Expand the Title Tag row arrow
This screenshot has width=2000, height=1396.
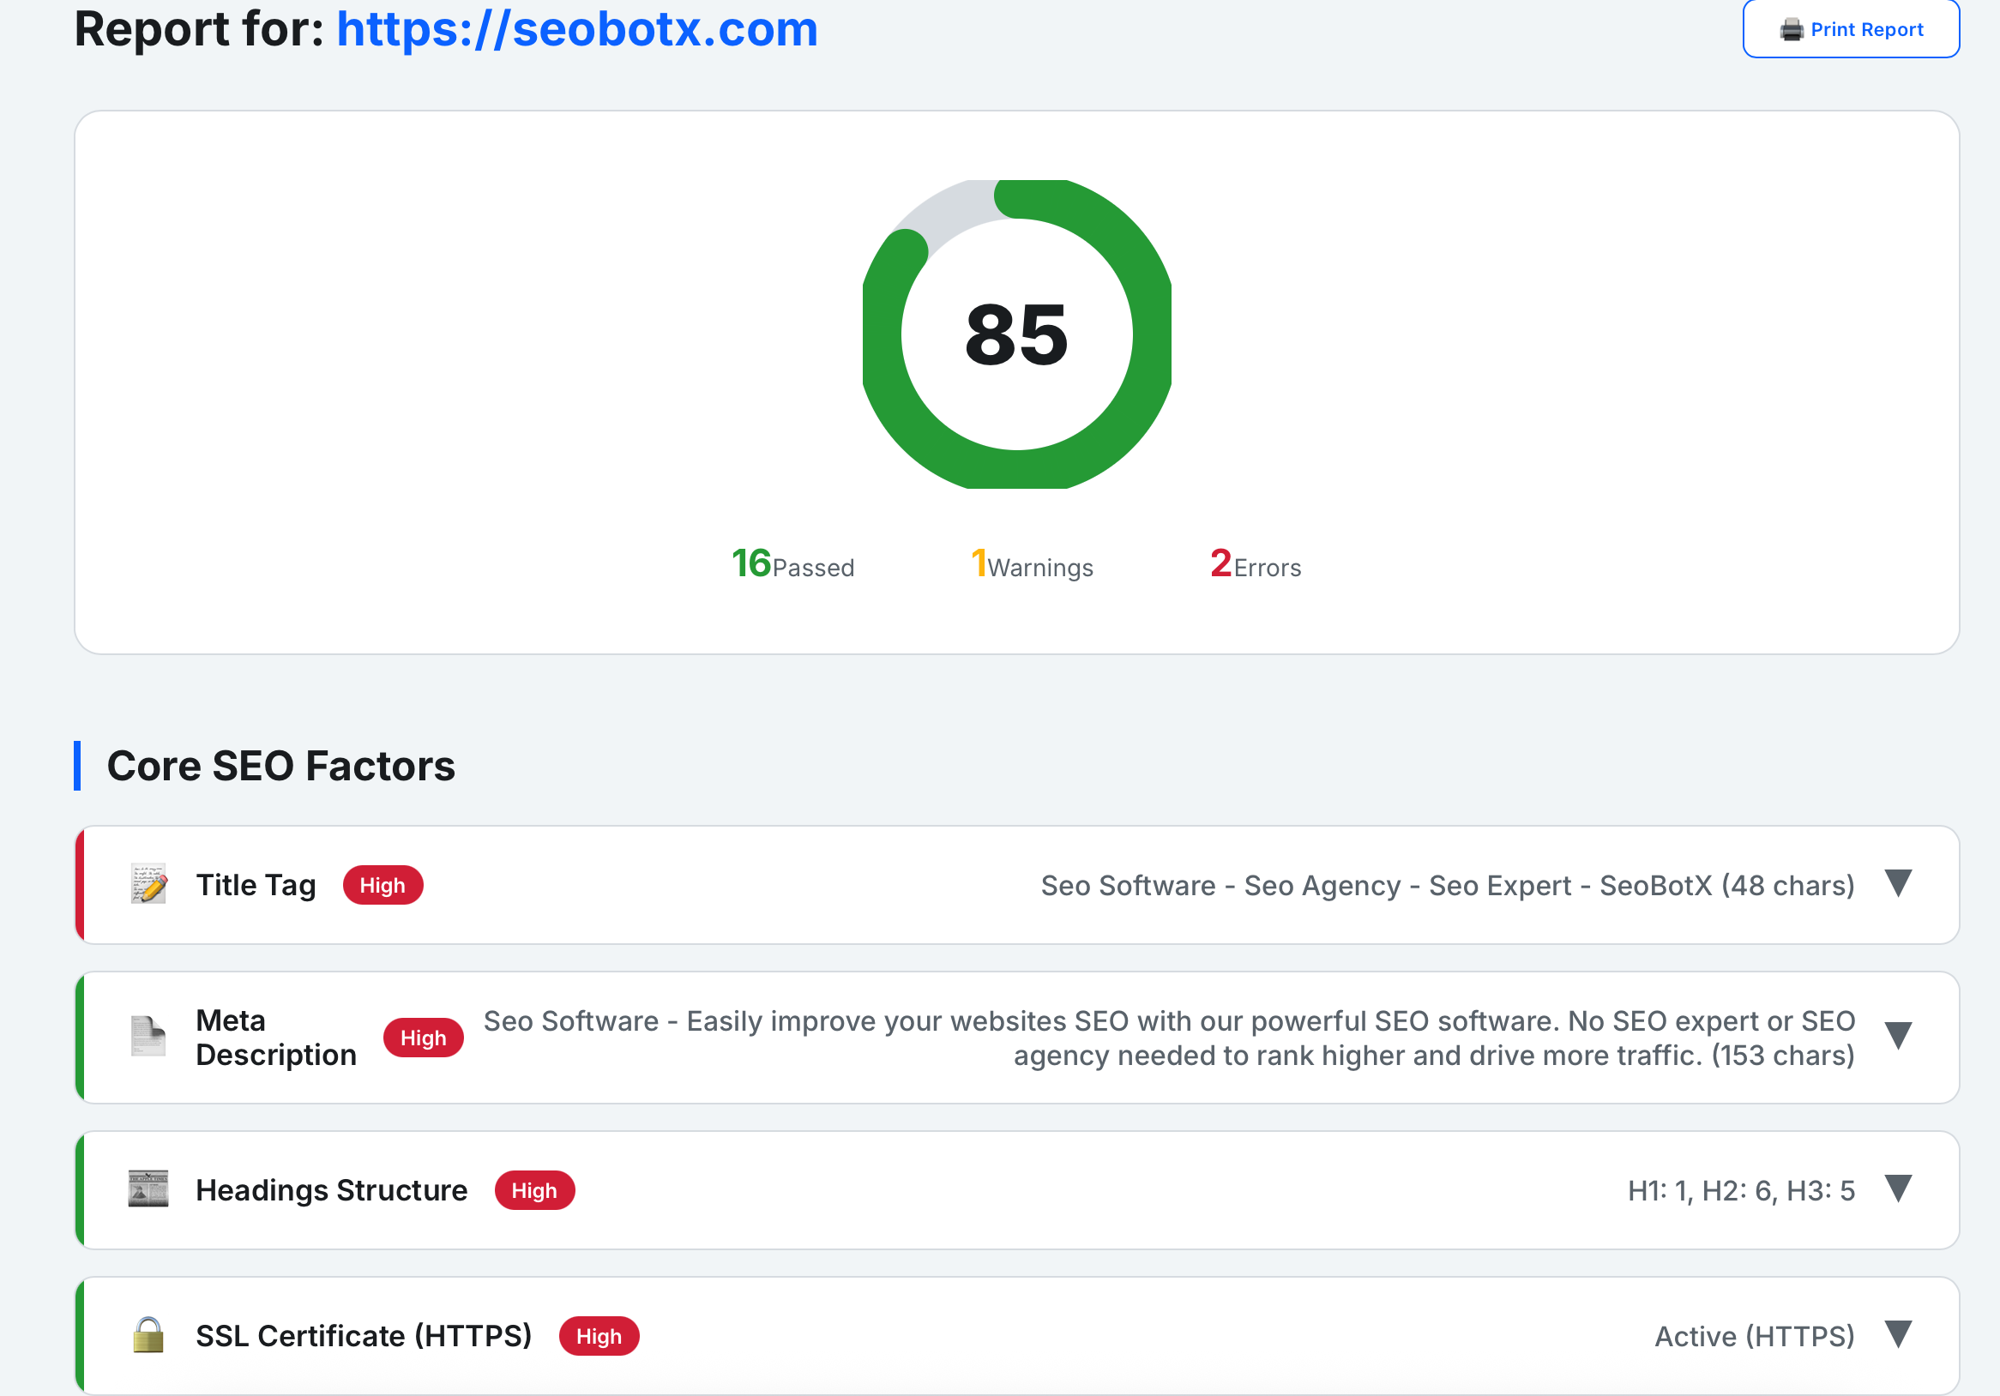point(1898,882)
